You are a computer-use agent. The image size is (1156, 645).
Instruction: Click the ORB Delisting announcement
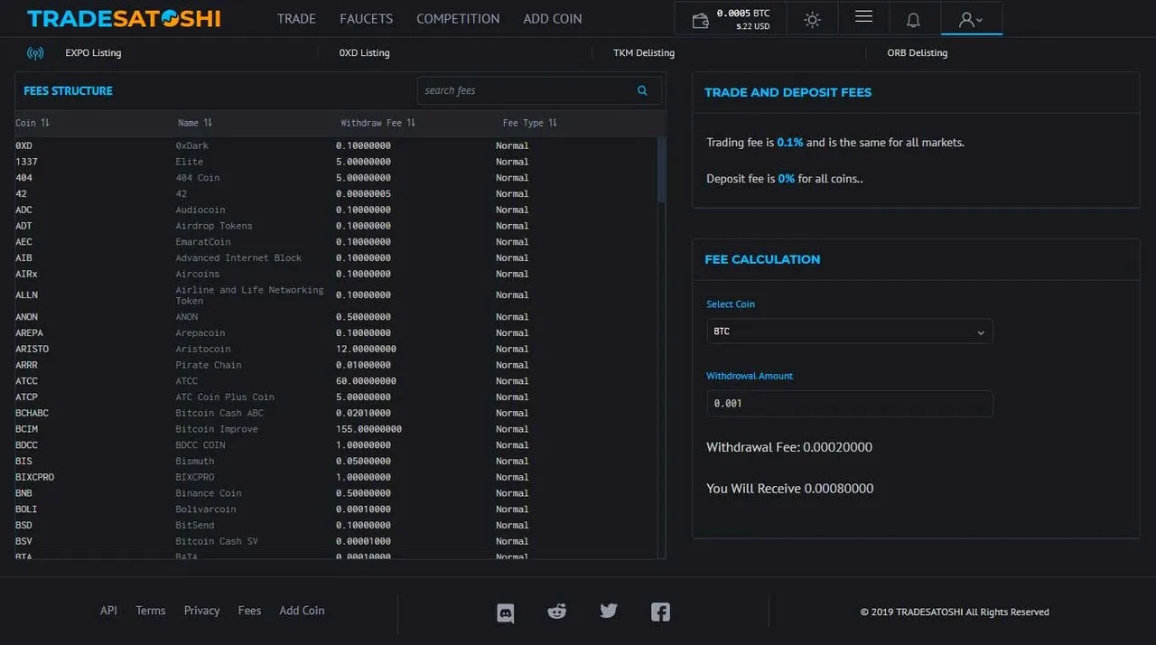click(x=918, y=53)
